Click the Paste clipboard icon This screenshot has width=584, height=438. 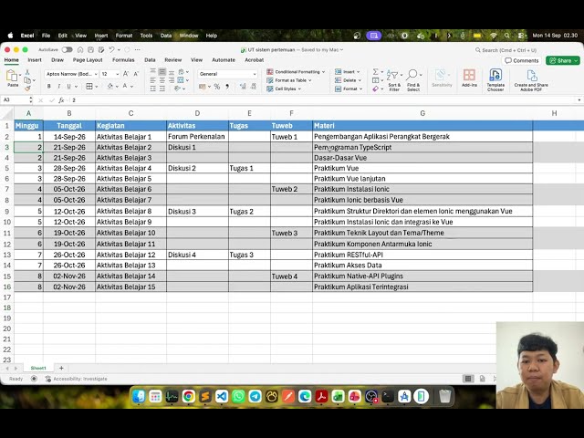(12, 76)
